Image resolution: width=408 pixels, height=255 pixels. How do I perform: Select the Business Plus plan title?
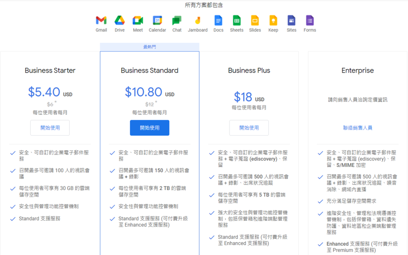[249, 71]
